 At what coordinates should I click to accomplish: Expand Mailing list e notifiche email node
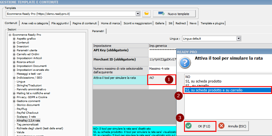pyautogui.click(x=14, y=93)
